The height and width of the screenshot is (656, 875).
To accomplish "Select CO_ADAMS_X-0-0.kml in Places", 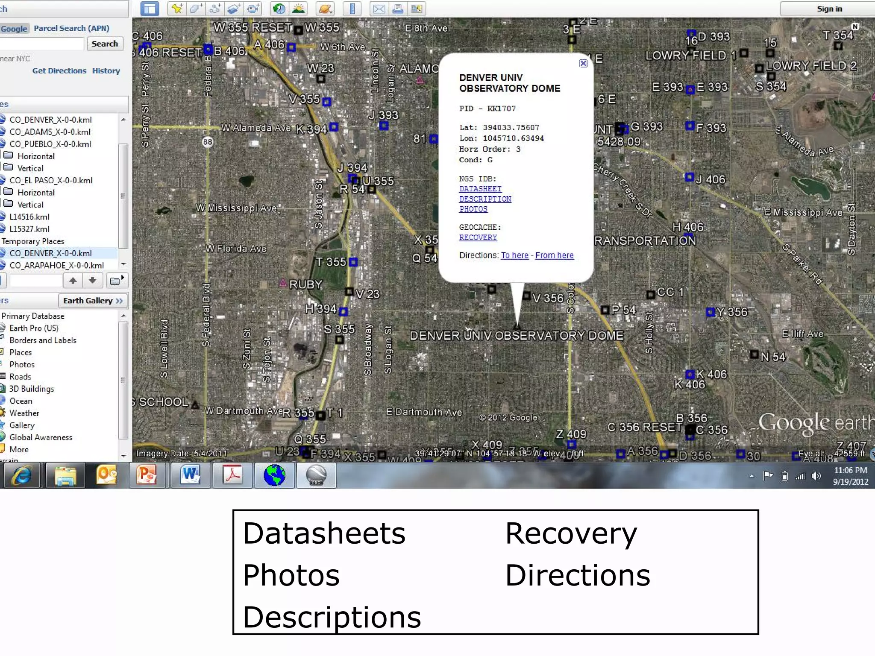I will point(50,132).
